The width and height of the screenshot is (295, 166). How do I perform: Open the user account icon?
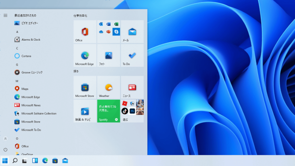point(6,139)
